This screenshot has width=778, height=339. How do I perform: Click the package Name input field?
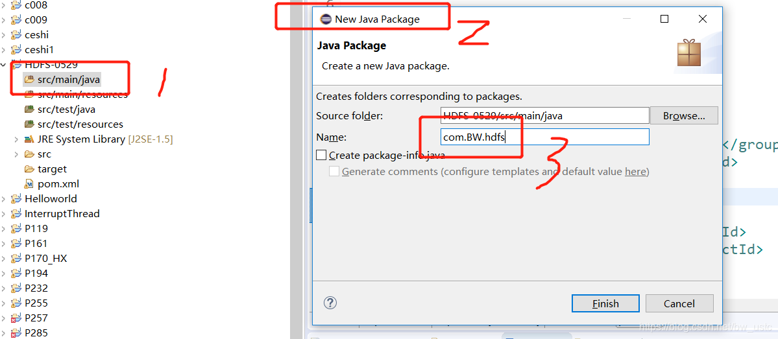click(x=545, y=137)
